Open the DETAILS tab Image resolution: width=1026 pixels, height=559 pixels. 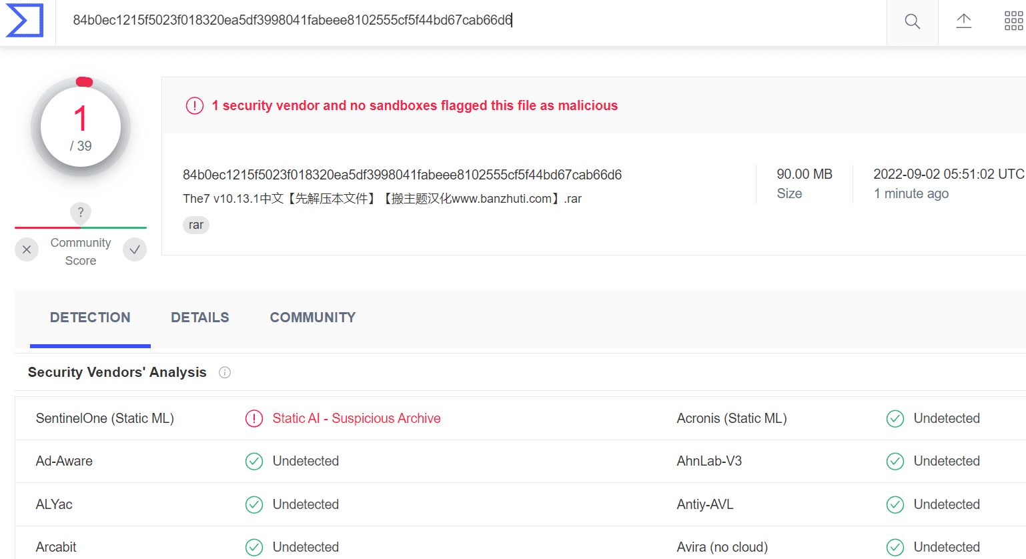point(200,318)
